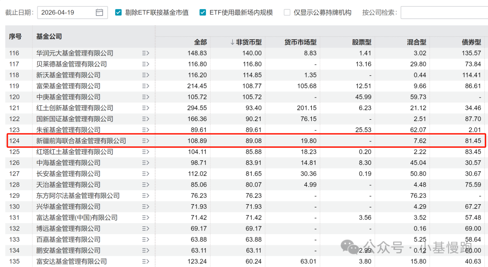
Task: Sort table by 货币市场型 column
Action: (x=300, y=42)
